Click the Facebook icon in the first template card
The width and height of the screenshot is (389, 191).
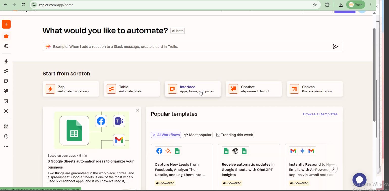pos(159,151)
